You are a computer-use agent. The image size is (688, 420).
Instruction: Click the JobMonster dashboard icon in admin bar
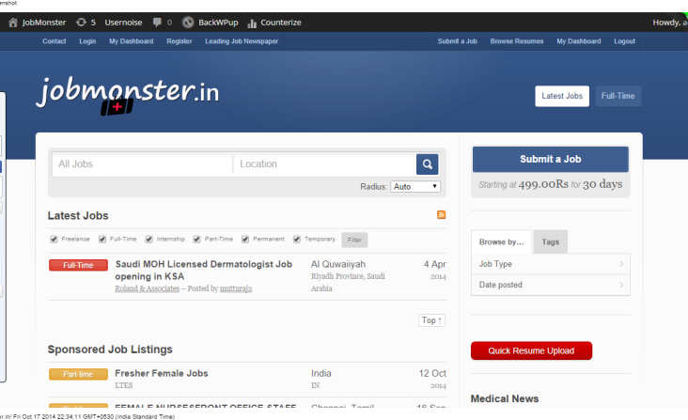[x=12, y=22]
